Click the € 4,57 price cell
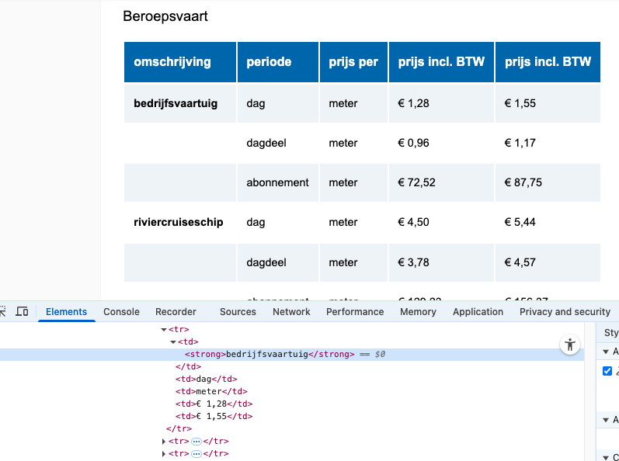619x461 pixels. click(x=548, y=262)
